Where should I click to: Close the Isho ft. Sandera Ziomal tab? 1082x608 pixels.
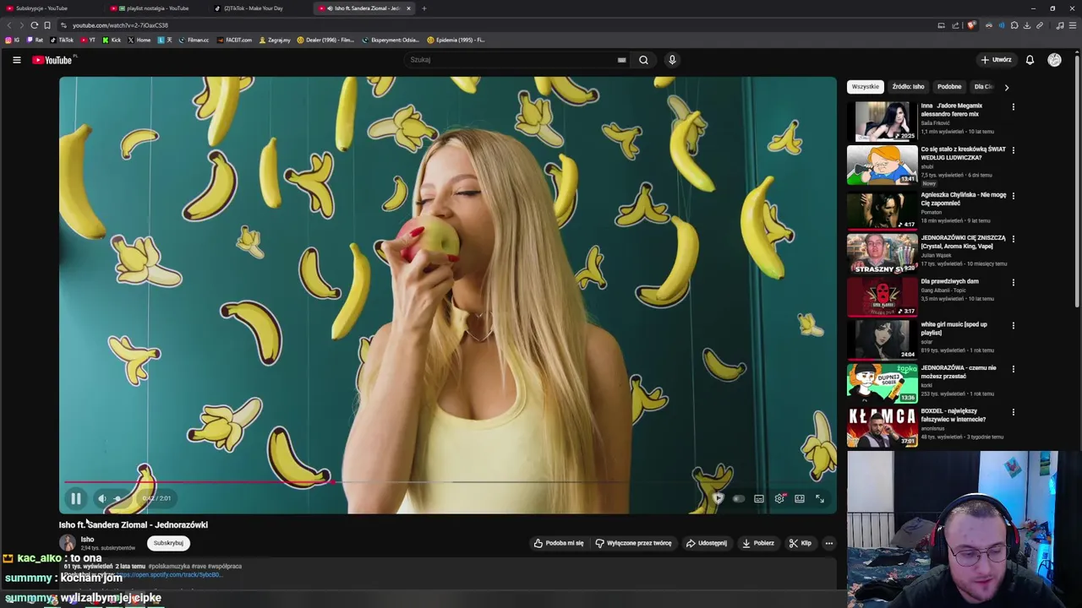click(408, 8)
